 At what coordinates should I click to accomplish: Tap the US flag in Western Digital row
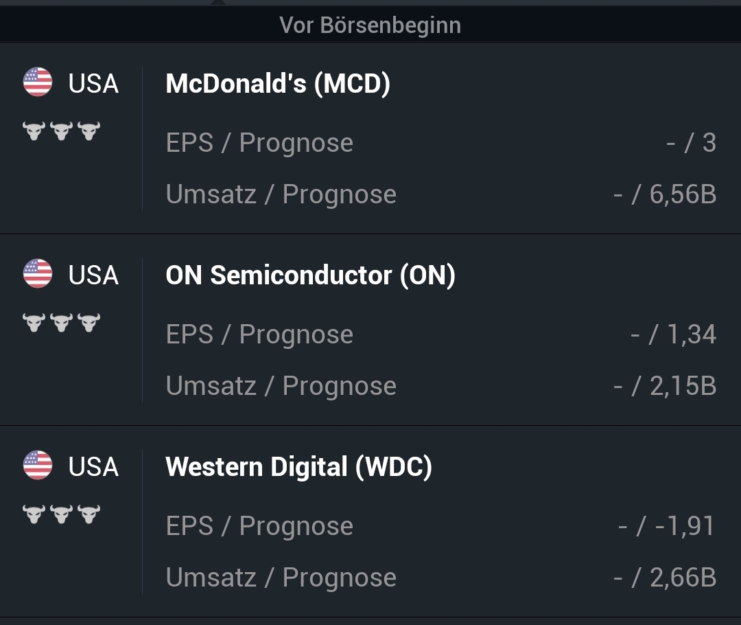point(38,466)
